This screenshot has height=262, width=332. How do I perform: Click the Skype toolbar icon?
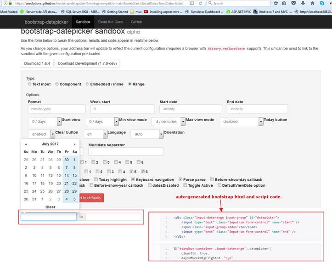[x=322, y=3]
